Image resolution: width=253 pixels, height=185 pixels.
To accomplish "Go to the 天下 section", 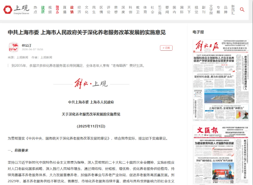I will pyautogui.click(x=189, y=10).
